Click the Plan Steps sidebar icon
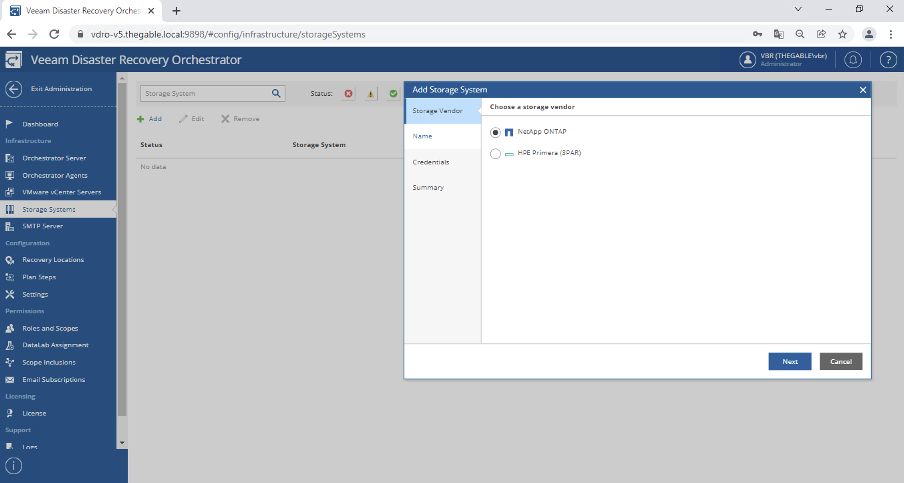 pos(10,277)
